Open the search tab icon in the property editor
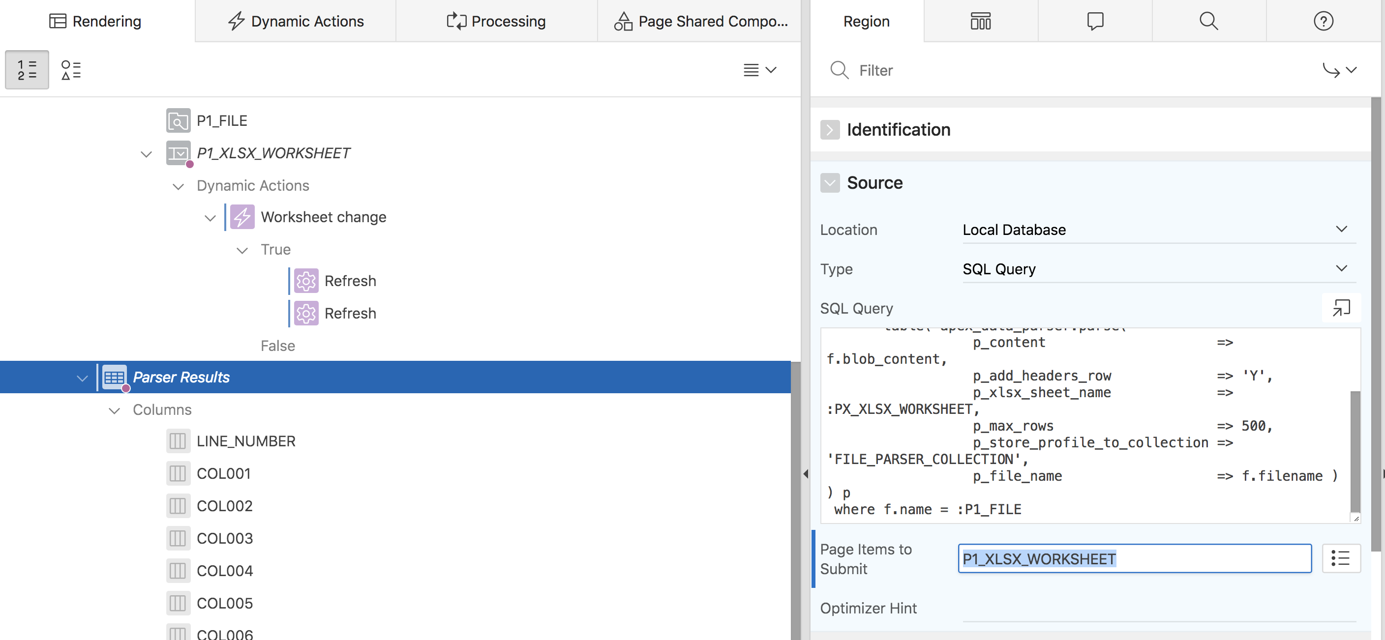Screen dimensions: 1385x640 (1208, 21)
